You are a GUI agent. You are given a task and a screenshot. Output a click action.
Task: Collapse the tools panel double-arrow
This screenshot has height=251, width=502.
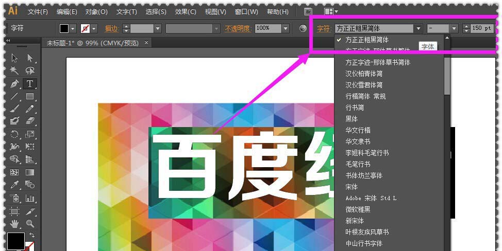pos(8,41)
